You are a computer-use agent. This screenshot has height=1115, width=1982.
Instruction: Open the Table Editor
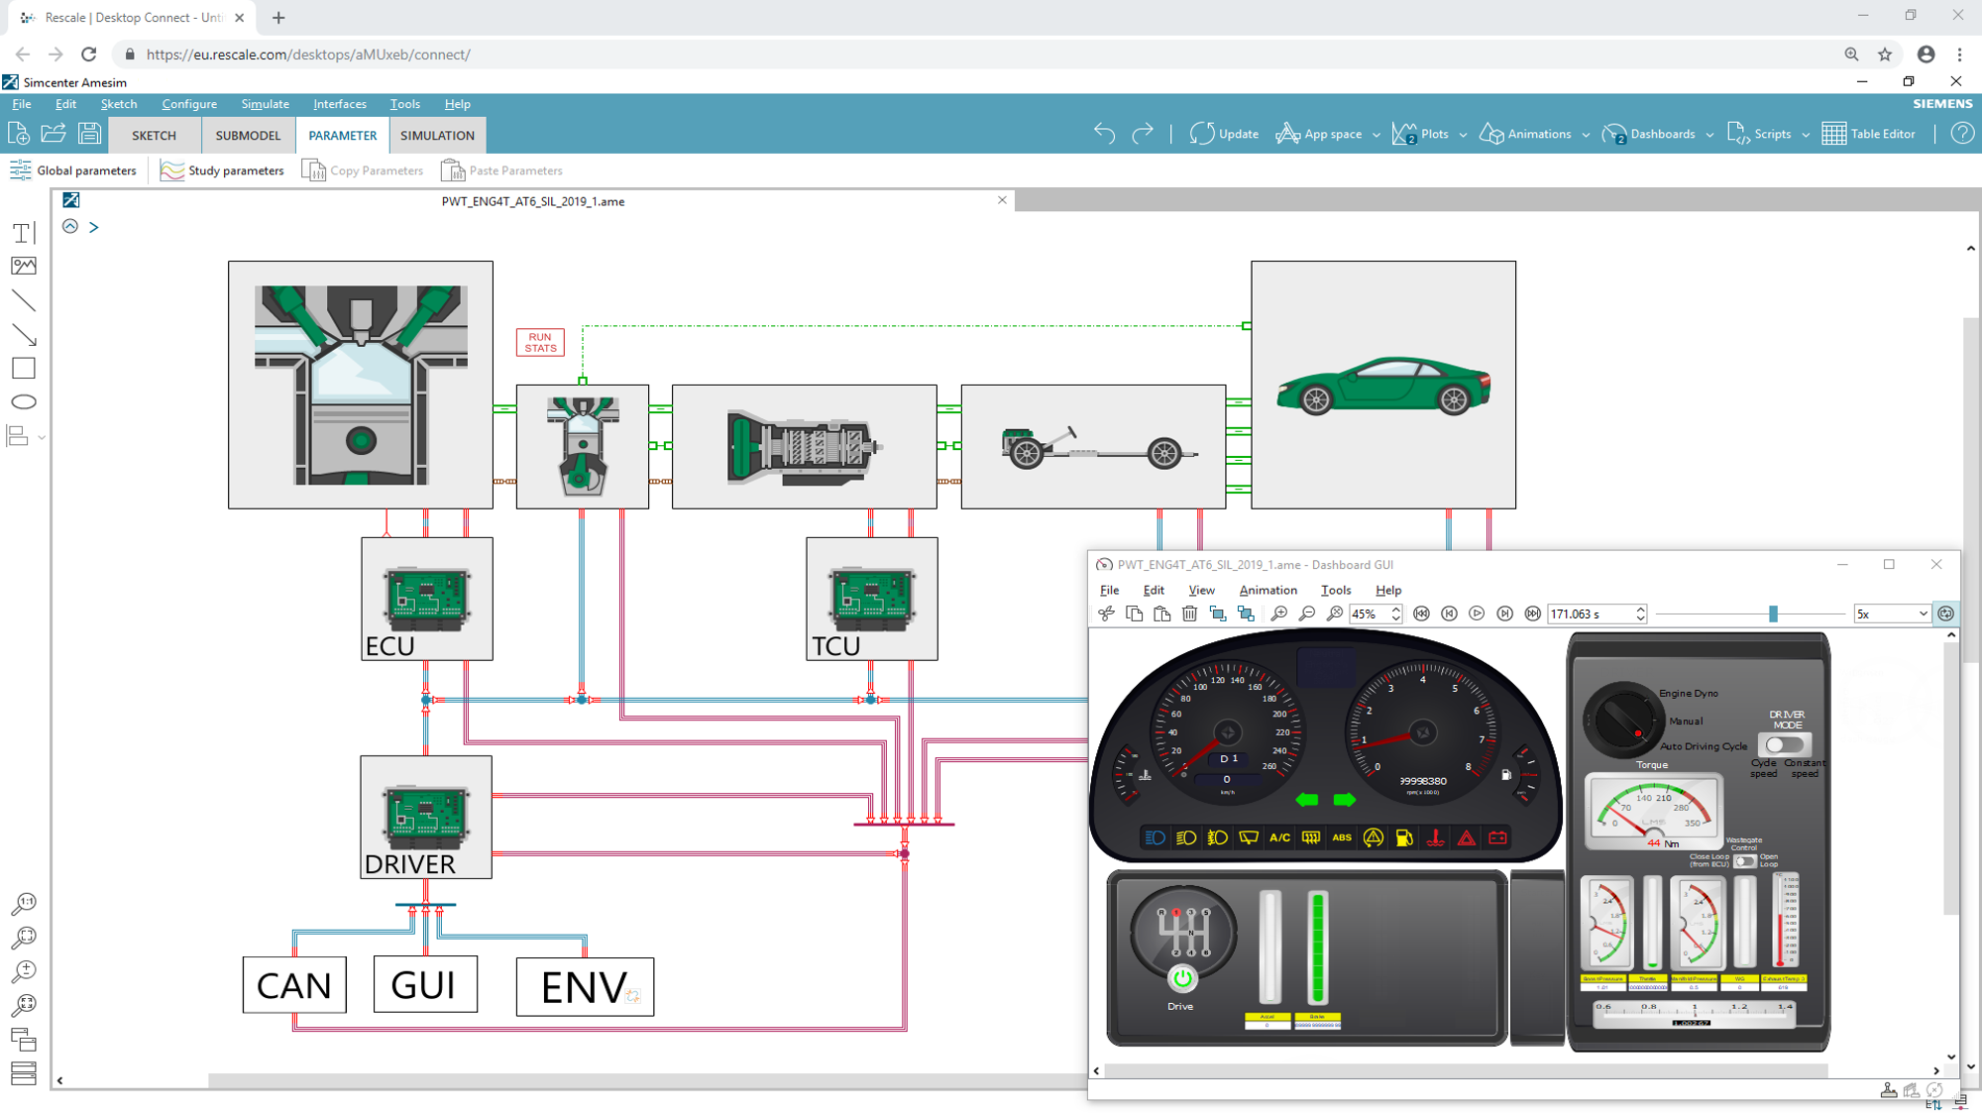tap(1868, 134)
